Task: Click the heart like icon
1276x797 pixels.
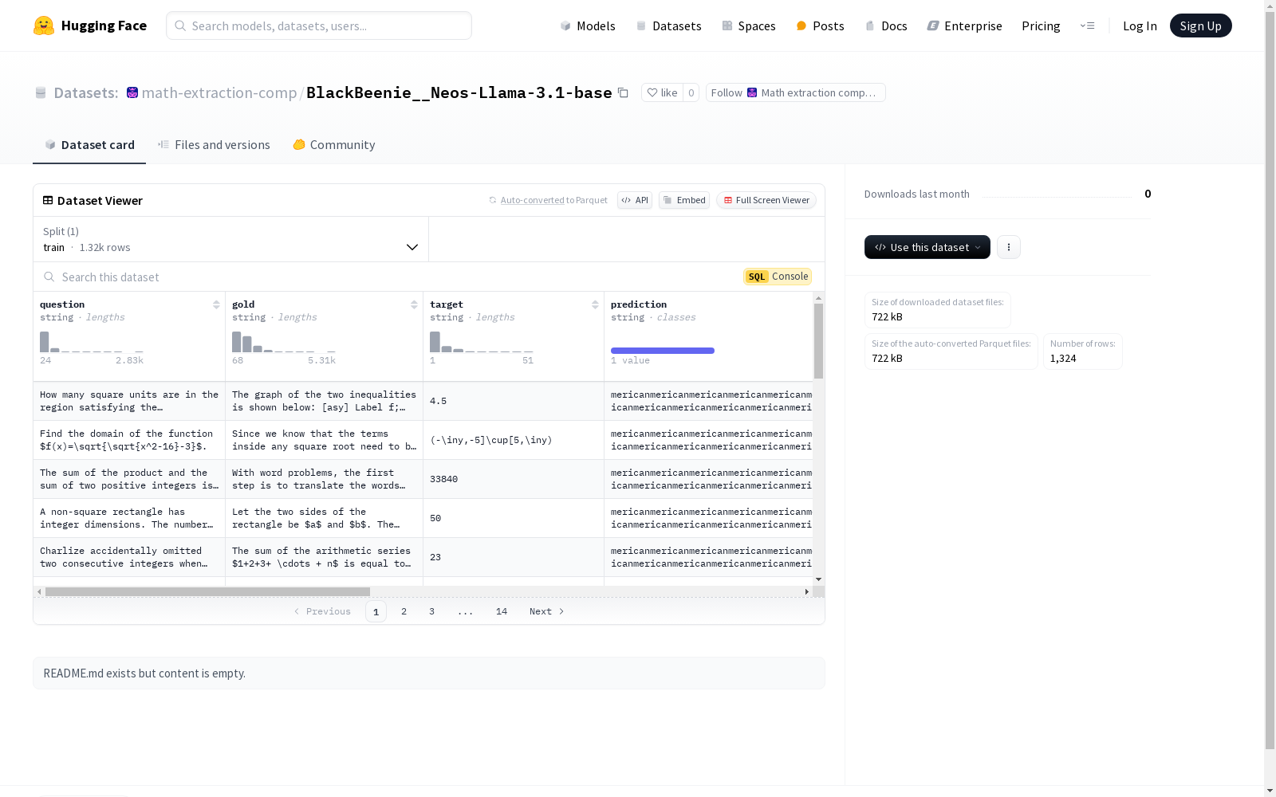Action: [652, 93]
